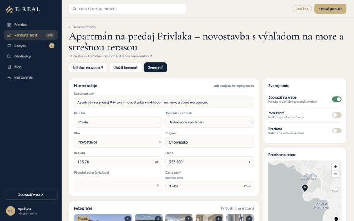Click the Hlavné údaje heading
The height and width of the screenshot is (221, 354).
[x=85, y=86]
